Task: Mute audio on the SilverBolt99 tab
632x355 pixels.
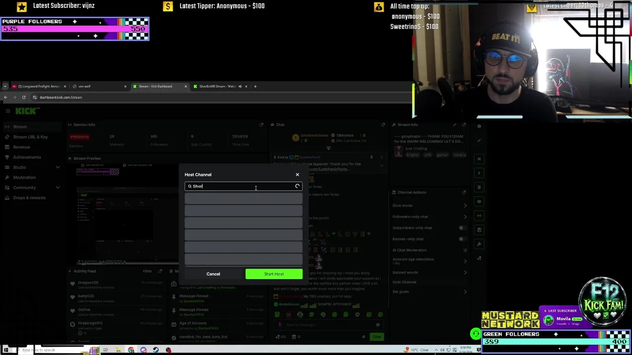Action: click(x=240, y=86)
